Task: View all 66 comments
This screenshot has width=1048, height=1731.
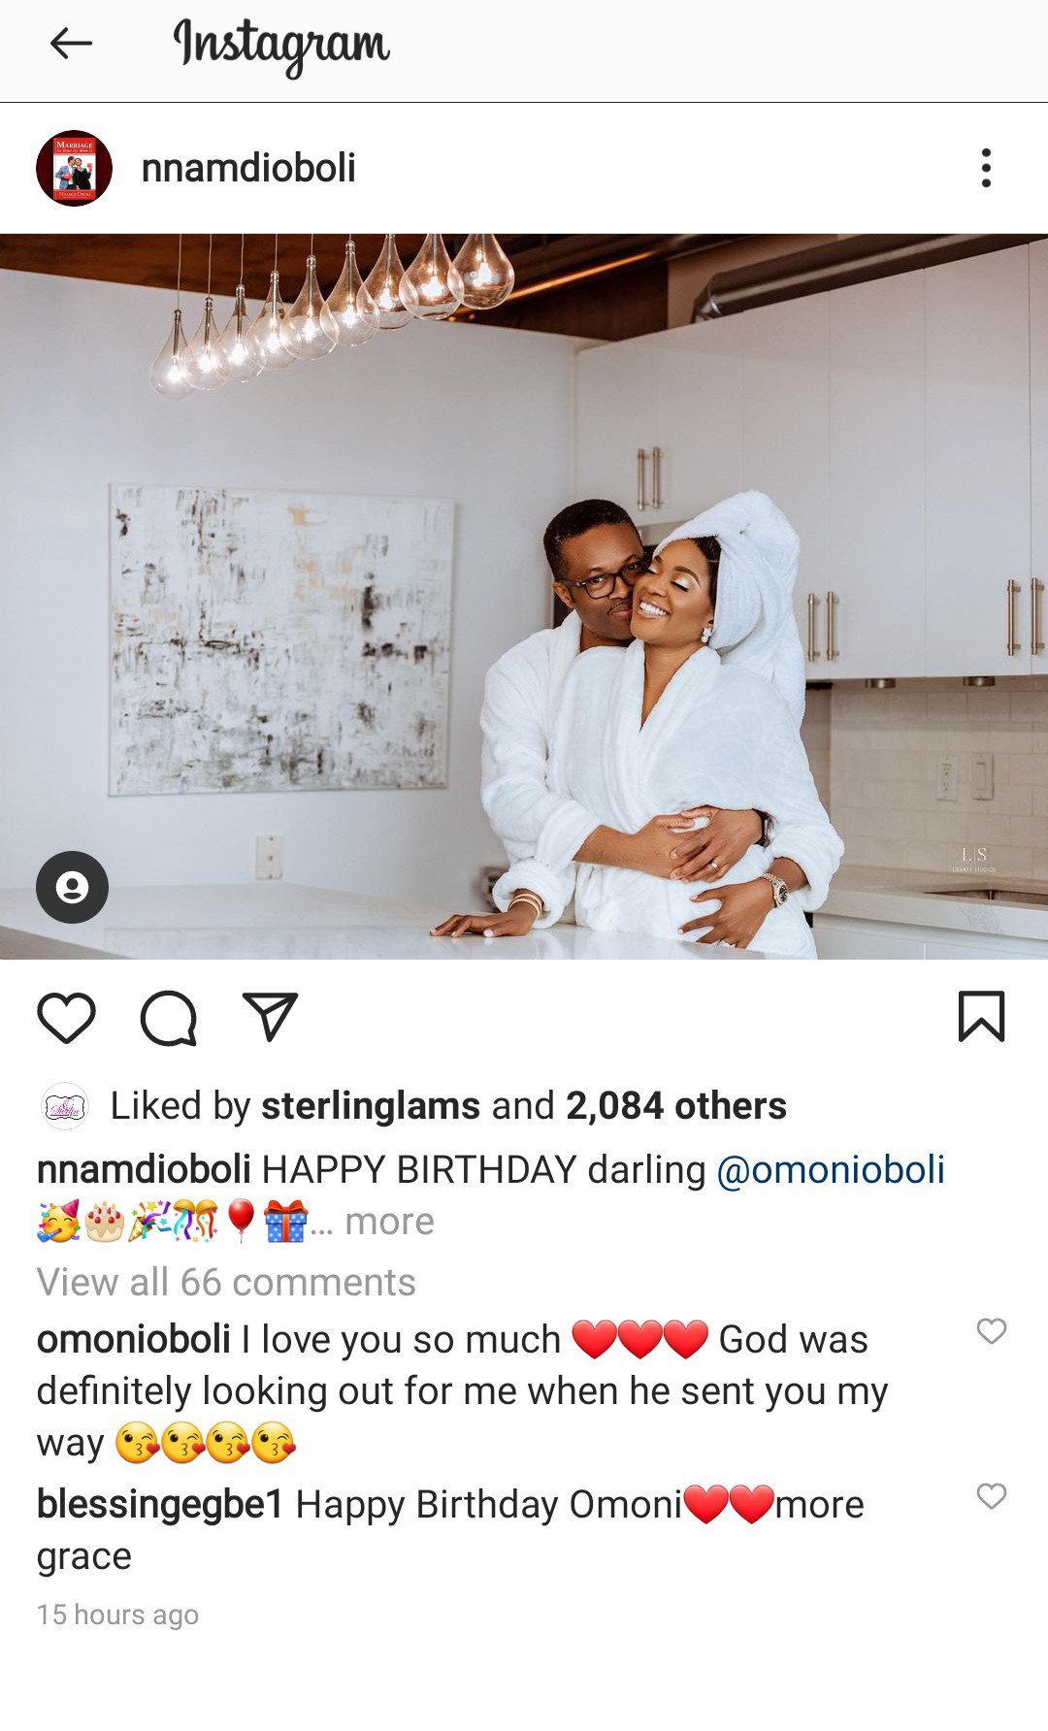Action: 226,1283
